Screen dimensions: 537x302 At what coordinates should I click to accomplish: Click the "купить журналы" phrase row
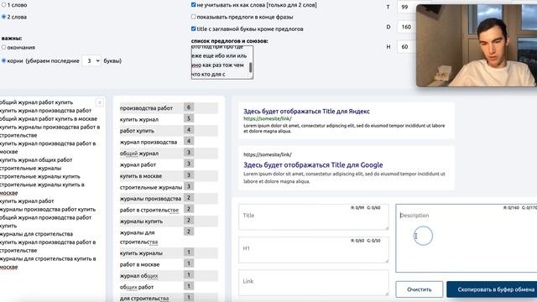(169, 253)
